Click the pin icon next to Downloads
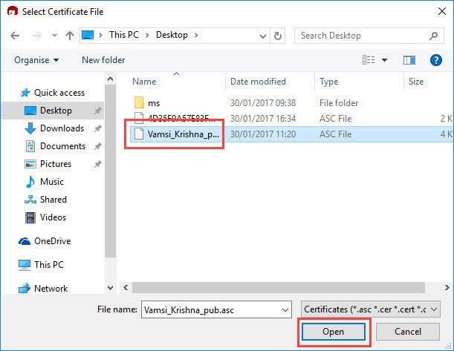The height and width of the screenshot is (351, 454). 98,128
